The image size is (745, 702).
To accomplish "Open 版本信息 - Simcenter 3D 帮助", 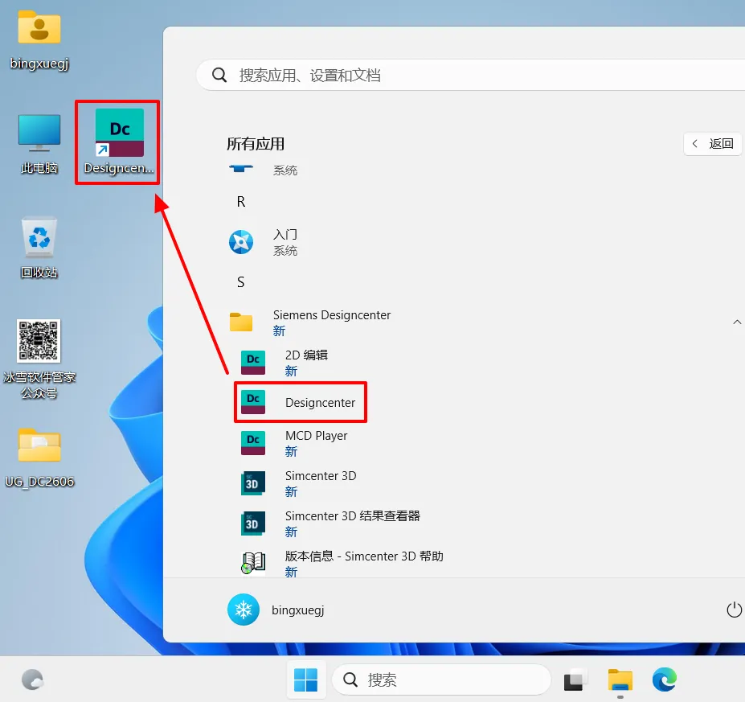I will coord(342,564).
